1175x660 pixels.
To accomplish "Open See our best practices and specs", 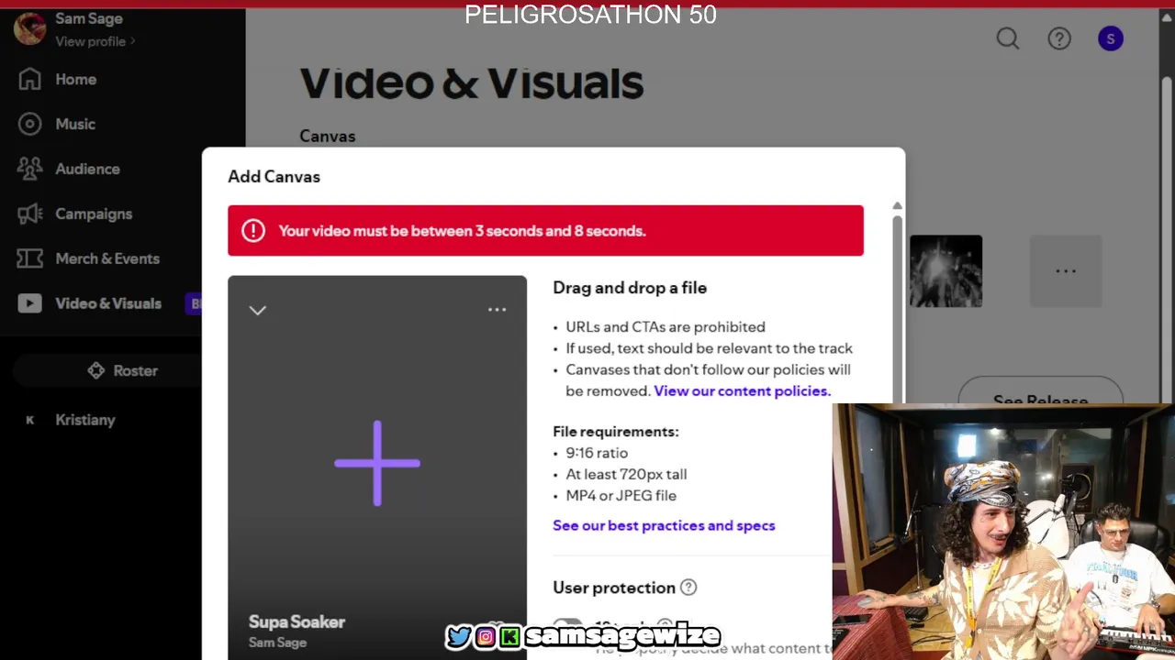I will [664, 525].
